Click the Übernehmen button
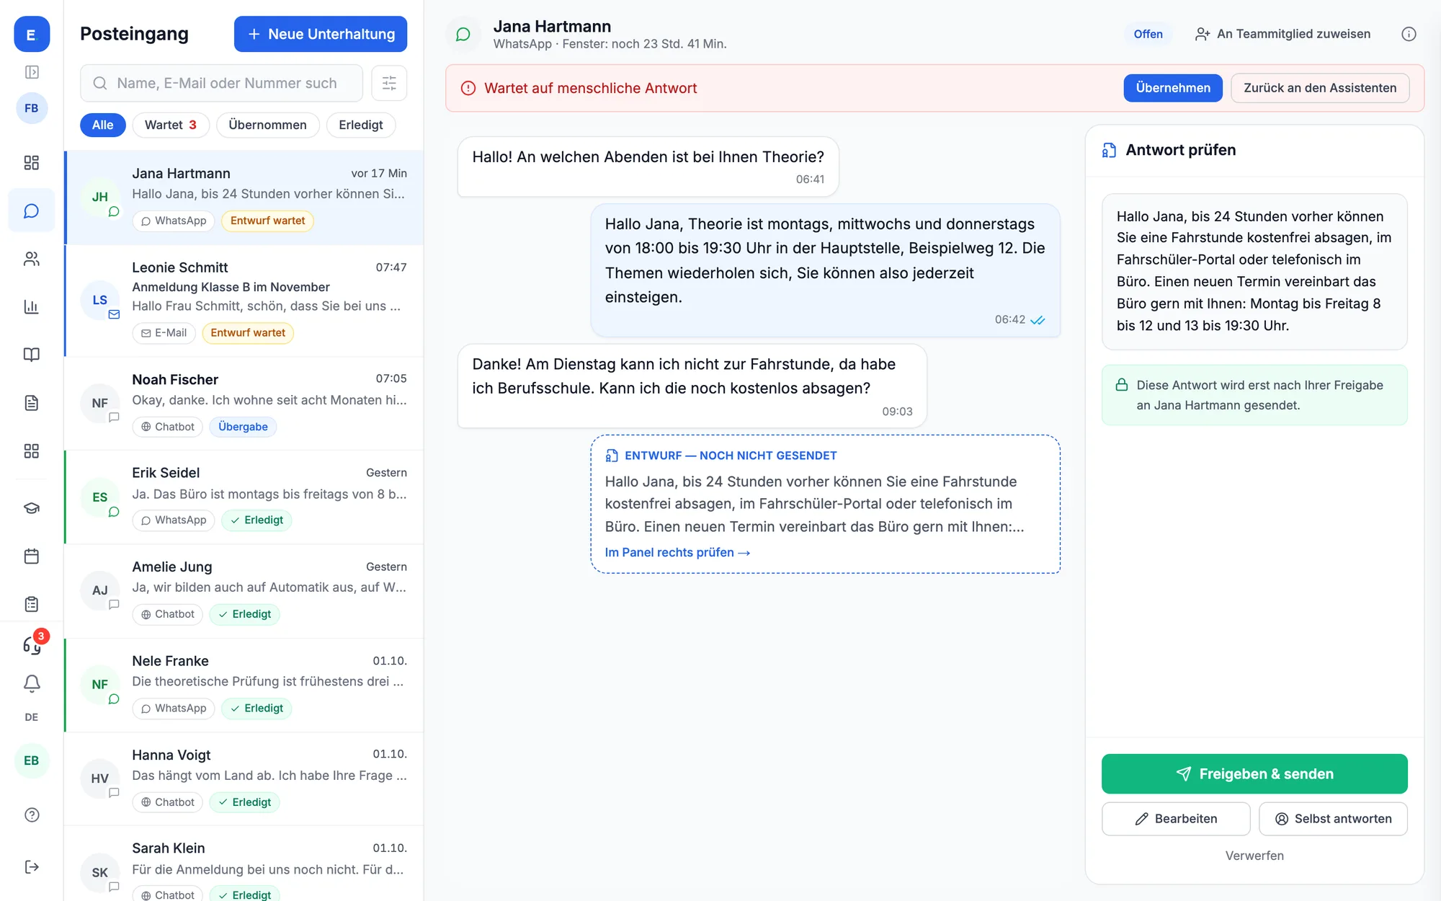The width and height of the screenshot is (1441, 901). (1173, 88)
